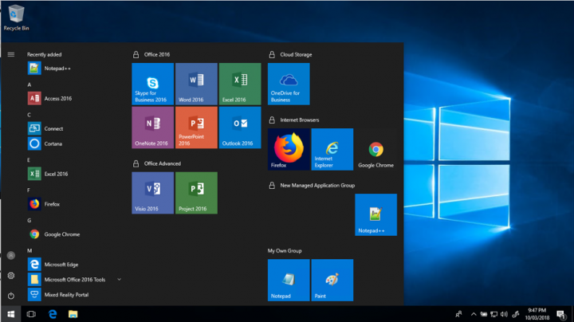Launch the PowerPoint 2016 tile
574x322 pixels.
pyautogui.click(x=196, y=128)
